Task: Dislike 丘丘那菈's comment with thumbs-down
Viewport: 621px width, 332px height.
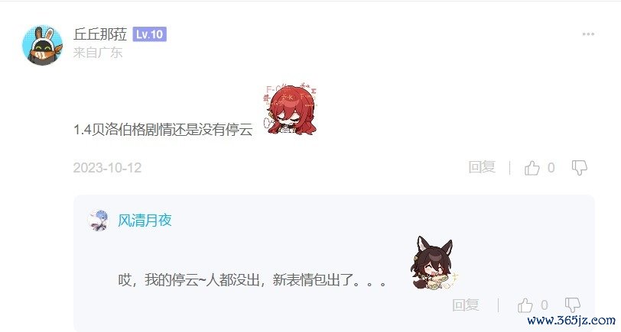Action: (x=580, y=168)
